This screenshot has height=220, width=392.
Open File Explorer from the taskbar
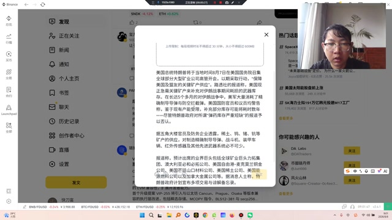169,215
